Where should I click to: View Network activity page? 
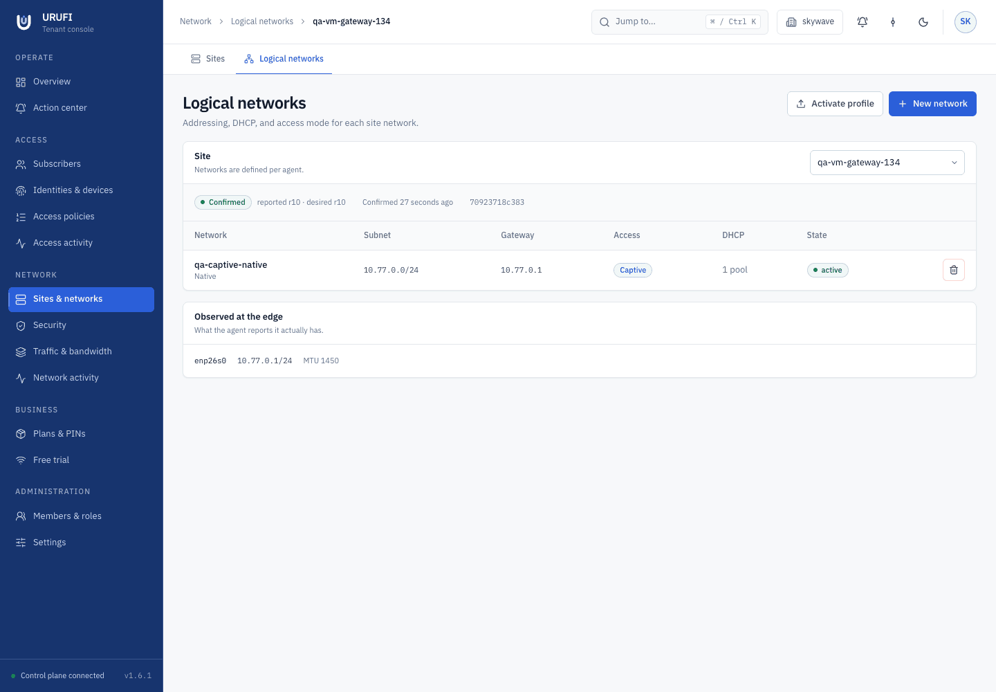click(81, 378)
